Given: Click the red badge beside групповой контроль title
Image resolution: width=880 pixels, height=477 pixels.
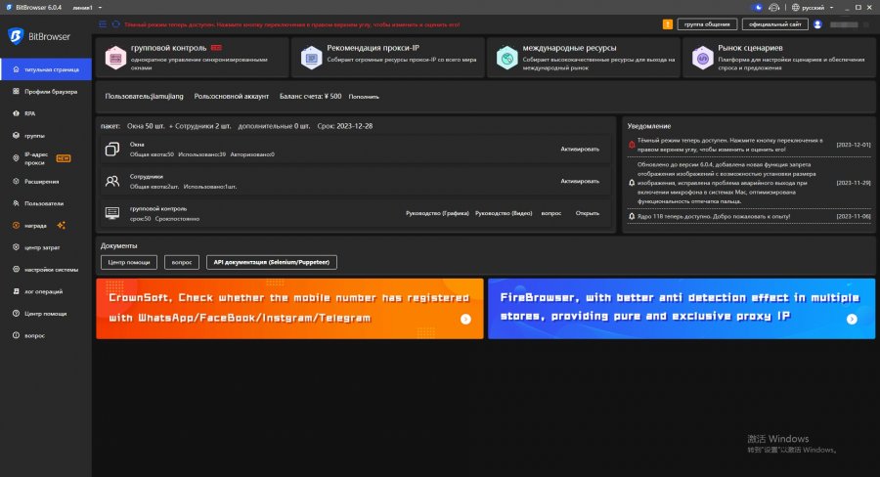Looking at the screenshot, I should 216,48.
